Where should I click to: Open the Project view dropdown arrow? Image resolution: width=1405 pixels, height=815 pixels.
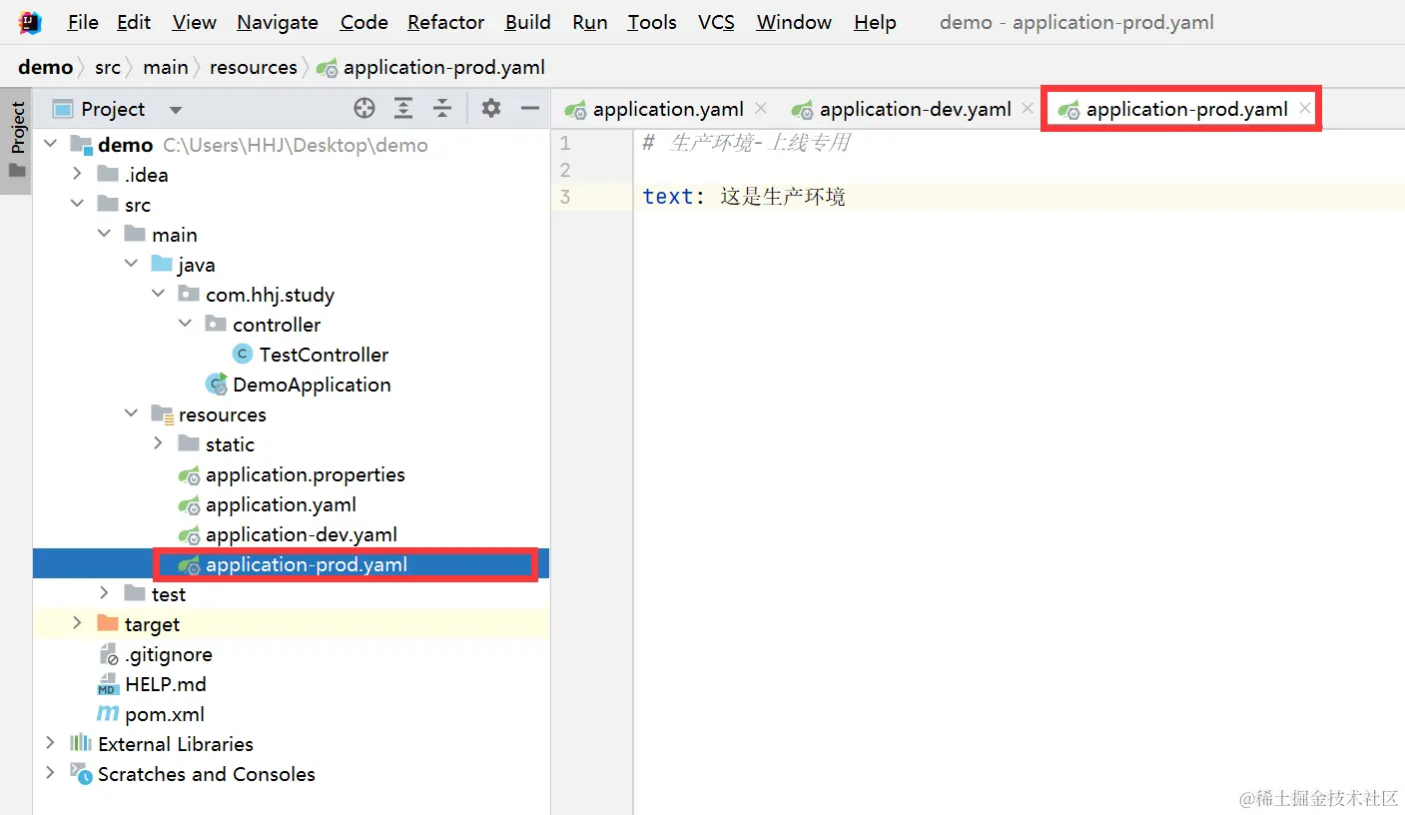176,110
